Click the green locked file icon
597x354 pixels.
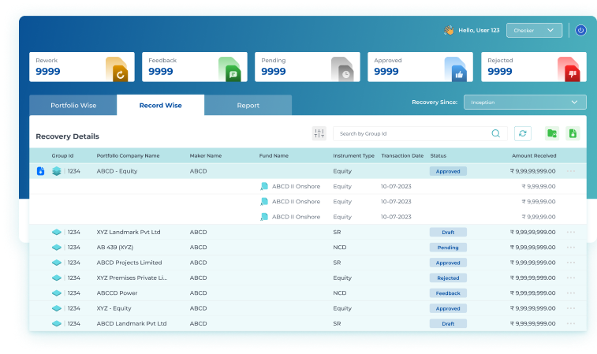tap(573, 134)
